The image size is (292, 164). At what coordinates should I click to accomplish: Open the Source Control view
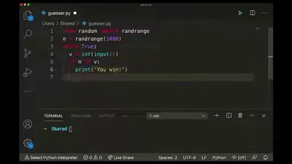(x=27, y=53)
